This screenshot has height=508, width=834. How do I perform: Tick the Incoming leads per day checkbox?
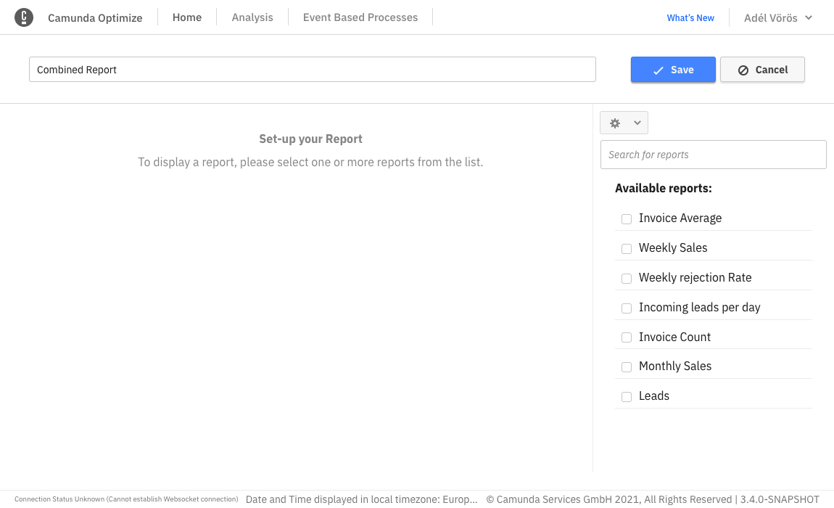pyautogui.click(x=627, y=308)
